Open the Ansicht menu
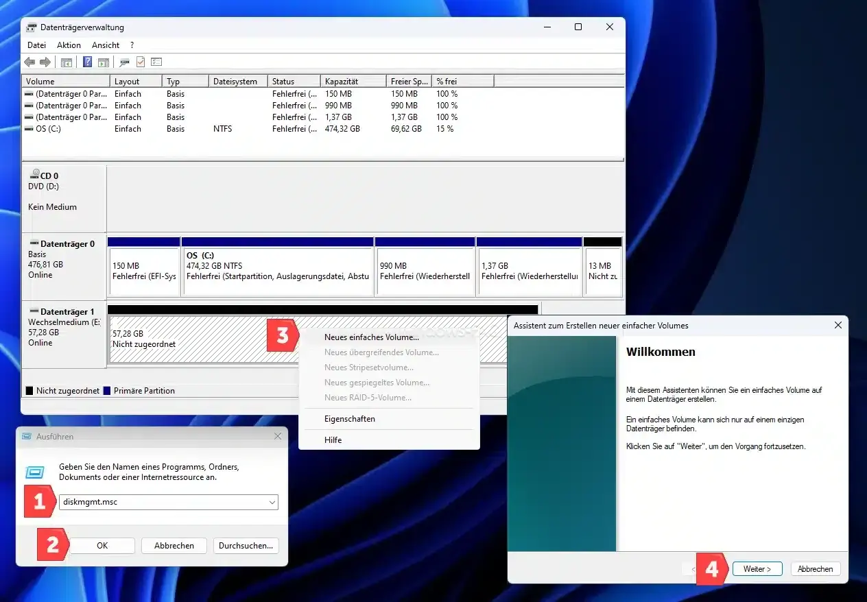This screenshot has height=602, width=867. tap(106, 45)
